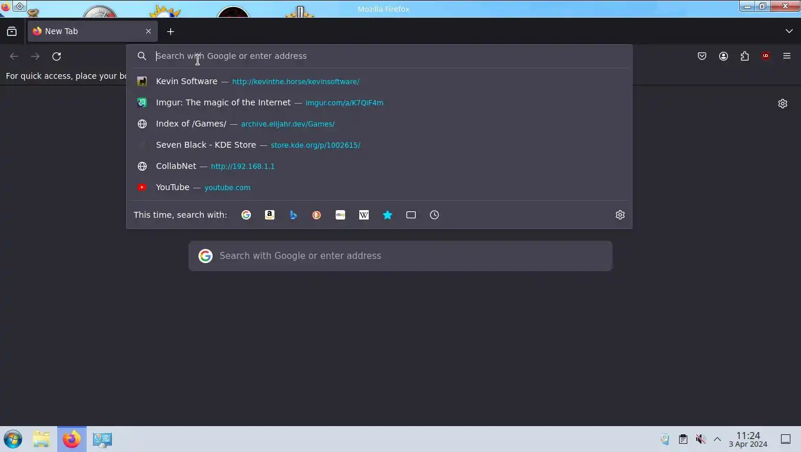
Task: Click the Google logo in page search box
Action: pyautogui.click(x=206, y=256)
